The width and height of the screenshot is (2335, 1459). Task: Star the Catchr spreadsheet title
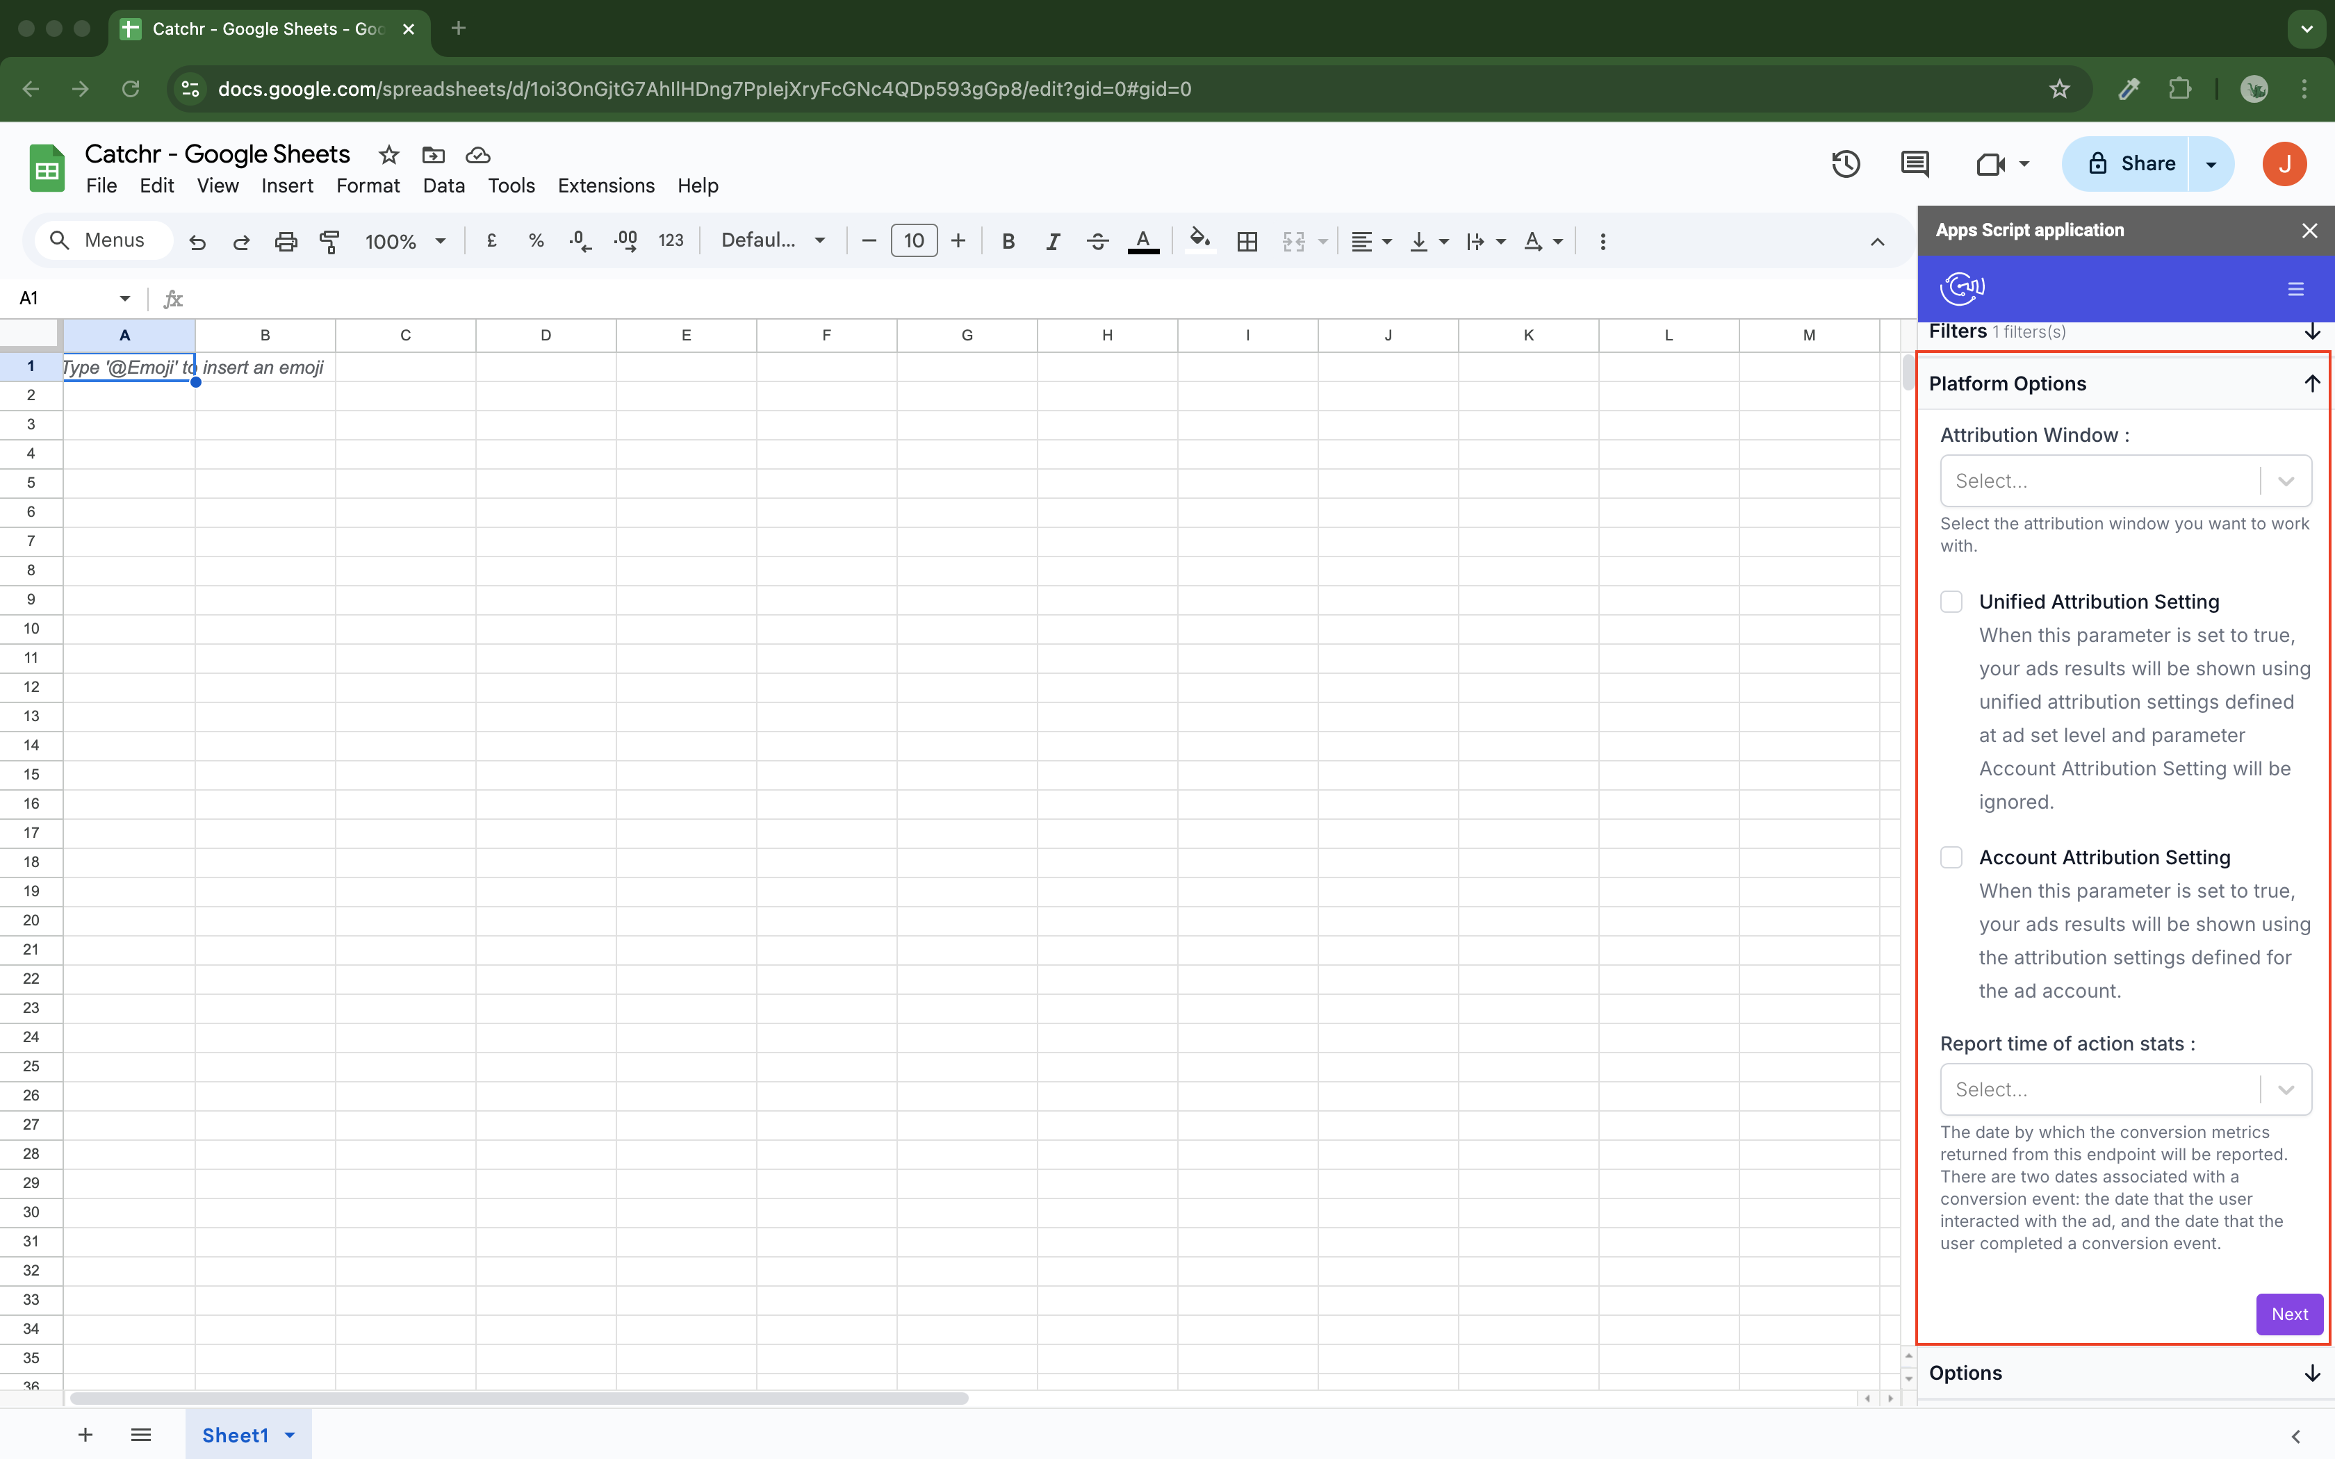(389, 154)
